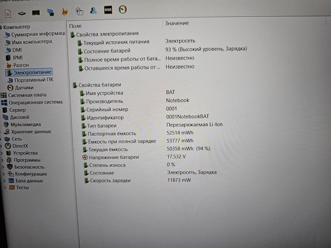
Task: Click the Напряжение батареи lightning icon
Action: pyautogui.click(x=85, y=157)
